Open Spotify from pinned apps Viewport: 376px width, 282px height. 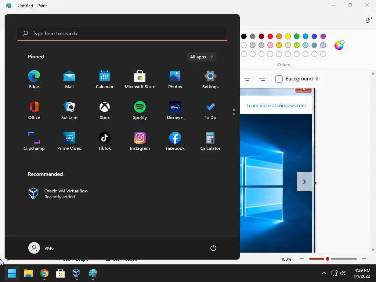tap(140, 110)
